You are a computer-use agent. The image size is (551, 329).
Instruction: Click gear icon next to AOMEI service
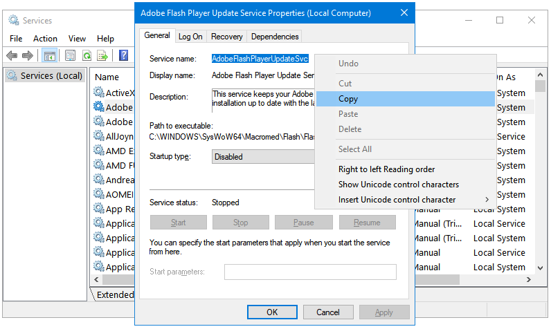click(99, 194)
